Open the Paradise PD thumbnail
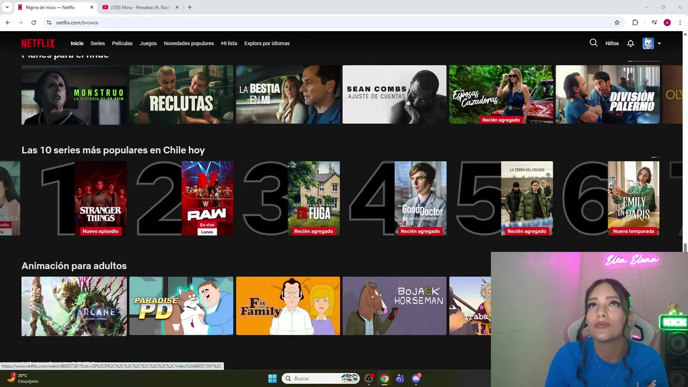The height and width of the screenshot is (387, 688). (x=181, y=306)
